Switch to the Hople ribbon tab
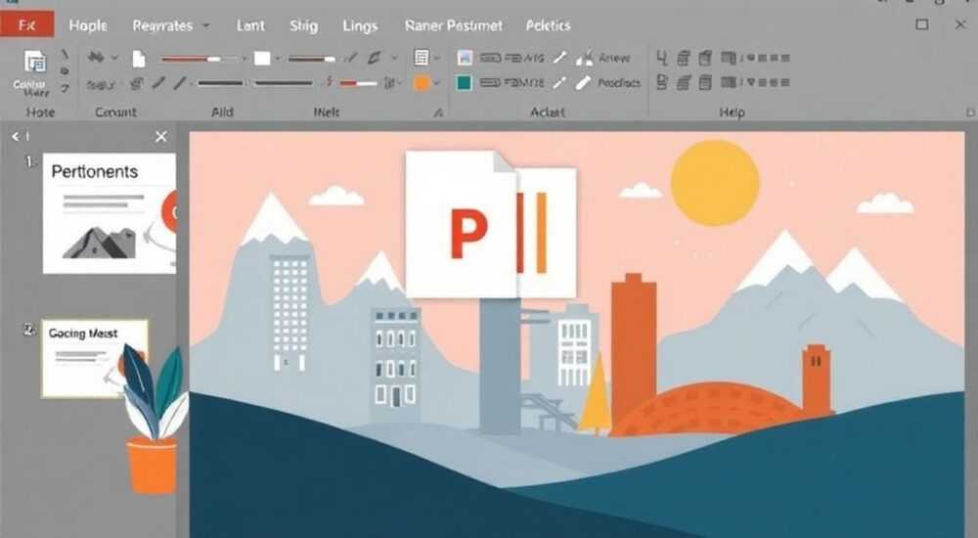The width and height of the screenshot is (978, 538). 88,25
